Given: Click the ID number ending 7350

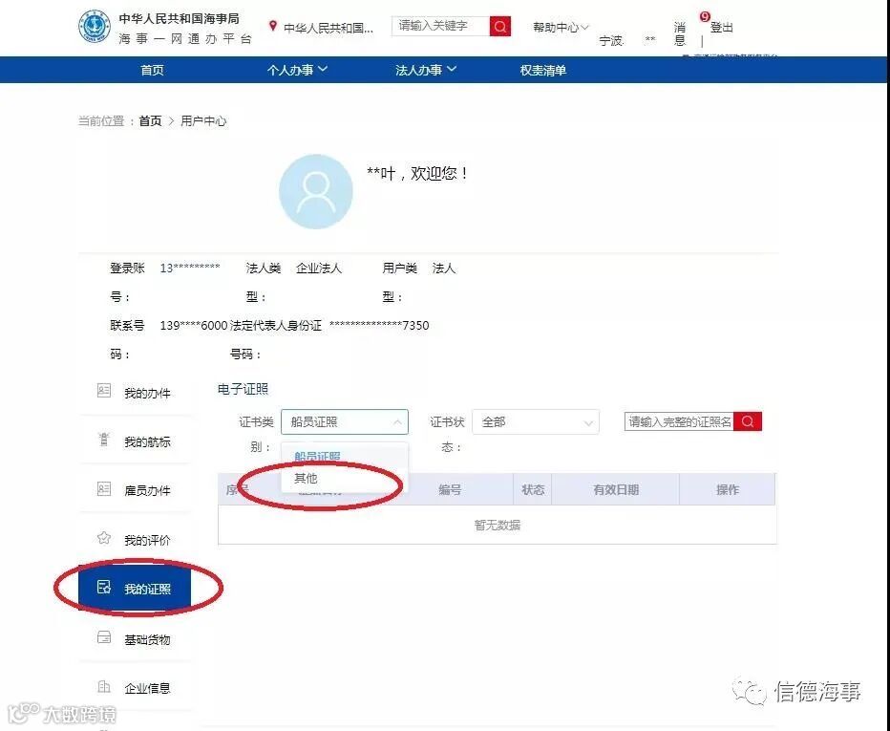Looking at the screenshot, I should 379,326.
